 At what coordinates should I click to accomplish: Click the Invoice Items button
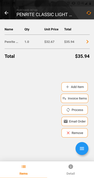75,98
